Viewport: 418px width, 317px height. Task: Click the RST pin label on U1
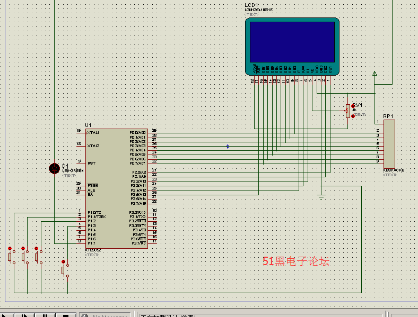point(91,164)
